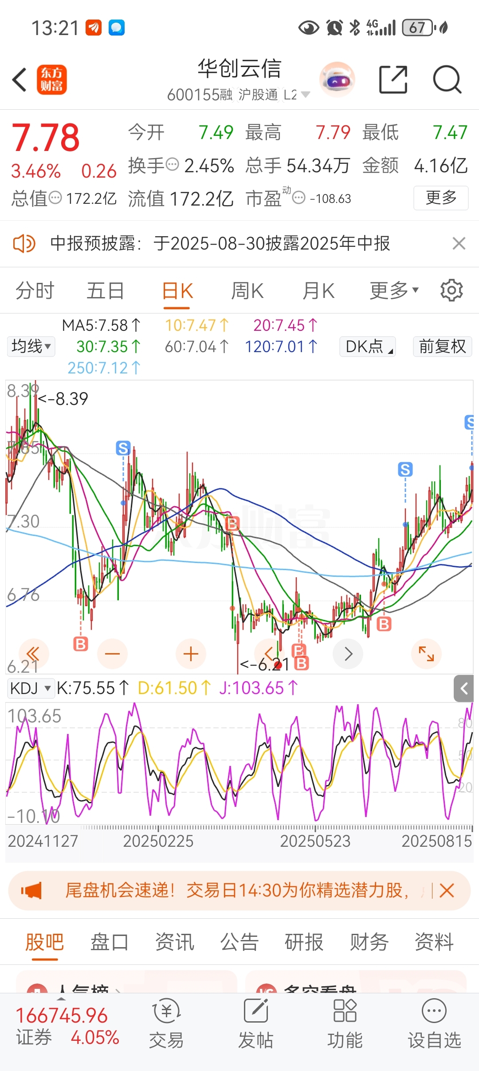Image resolution: width=479 pixels, height=1071 pixels.
Task: Tap the MA5:7.58 moving average label
Action: point(101,325)
